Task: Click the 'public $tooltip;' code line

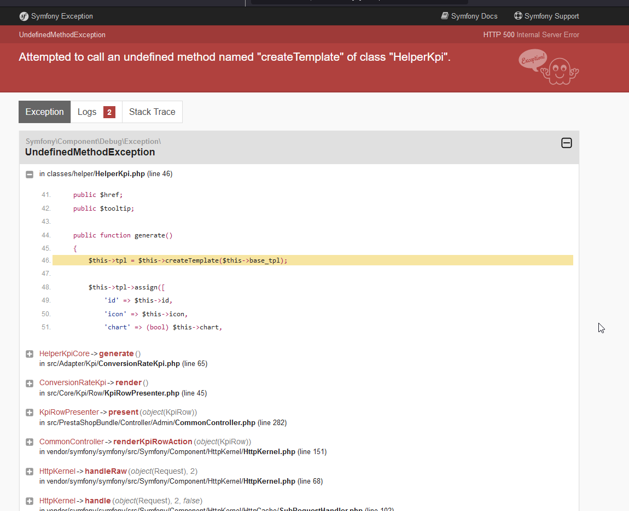Action: [103, 208]
